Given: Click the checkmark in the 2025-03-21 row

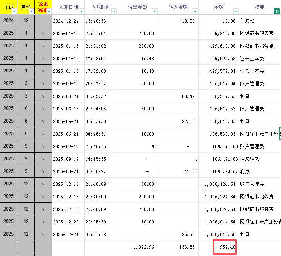Looking at the screenshot, I should (43, 96).
